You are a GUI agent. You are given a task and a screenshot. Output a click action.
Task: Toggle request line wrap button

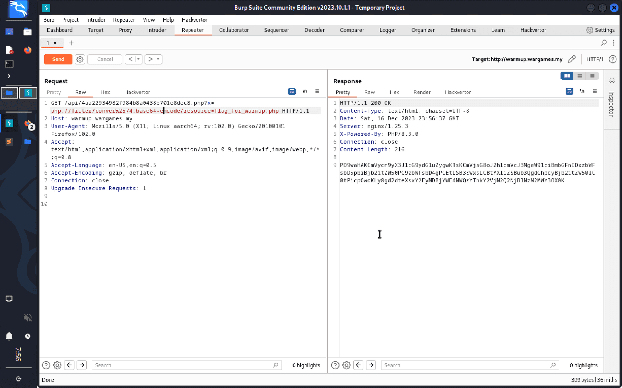coord(292,92)
